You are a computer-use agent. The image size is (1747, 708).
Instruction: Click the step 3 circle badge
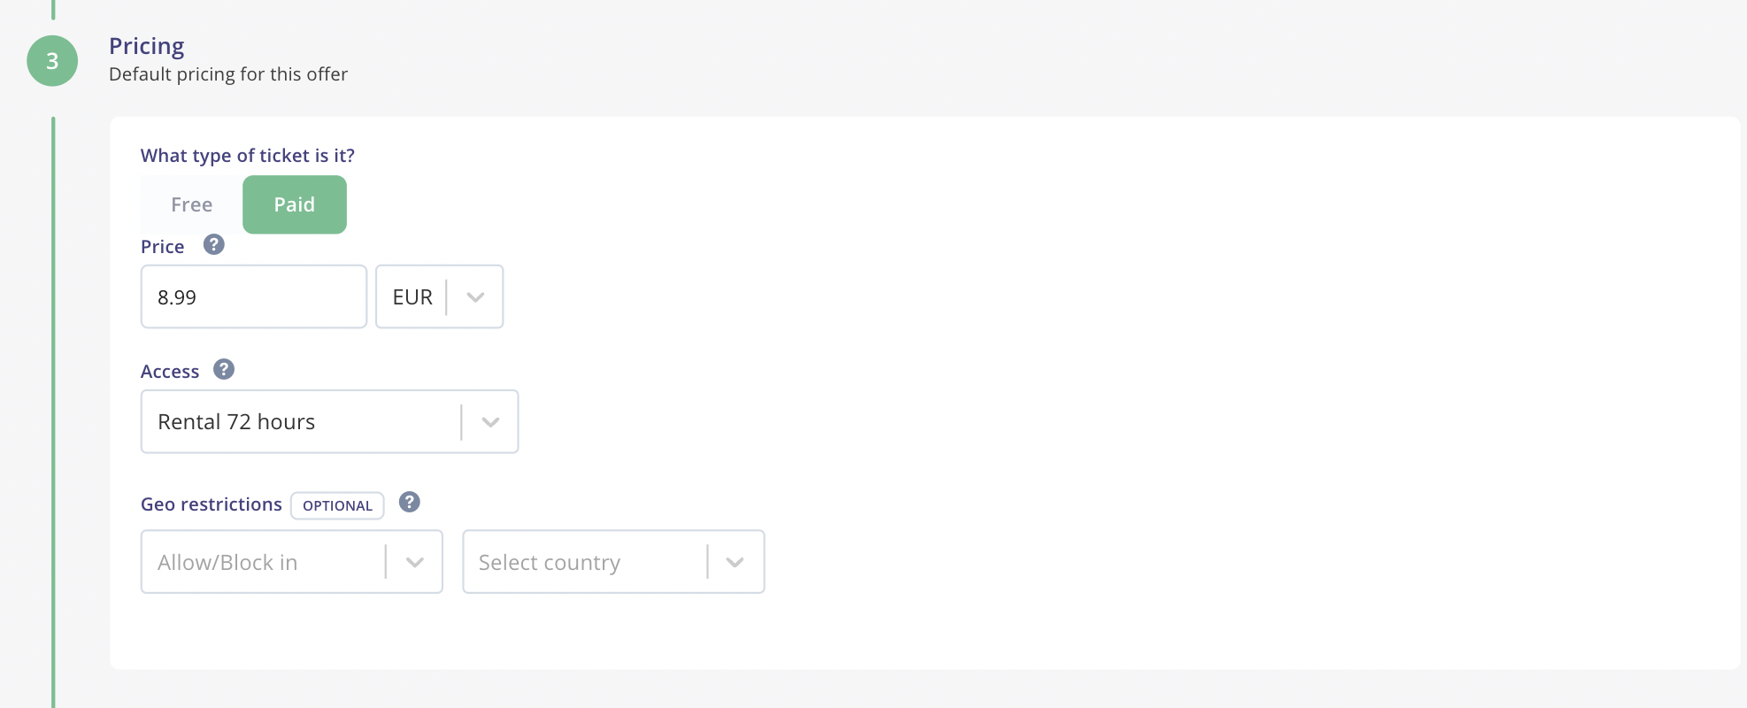click(52, 61)
